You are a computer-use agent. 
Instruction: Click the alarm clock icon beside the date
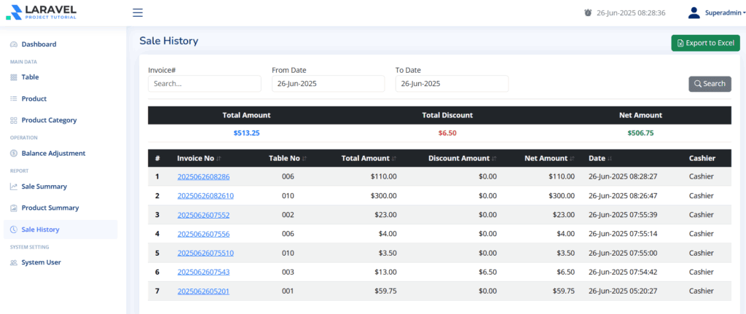click(588, 12)
